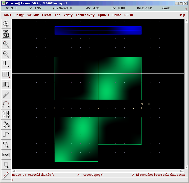Select the Zoom Out magnifier tool
The image size is (189, 183).
point(6,54)
